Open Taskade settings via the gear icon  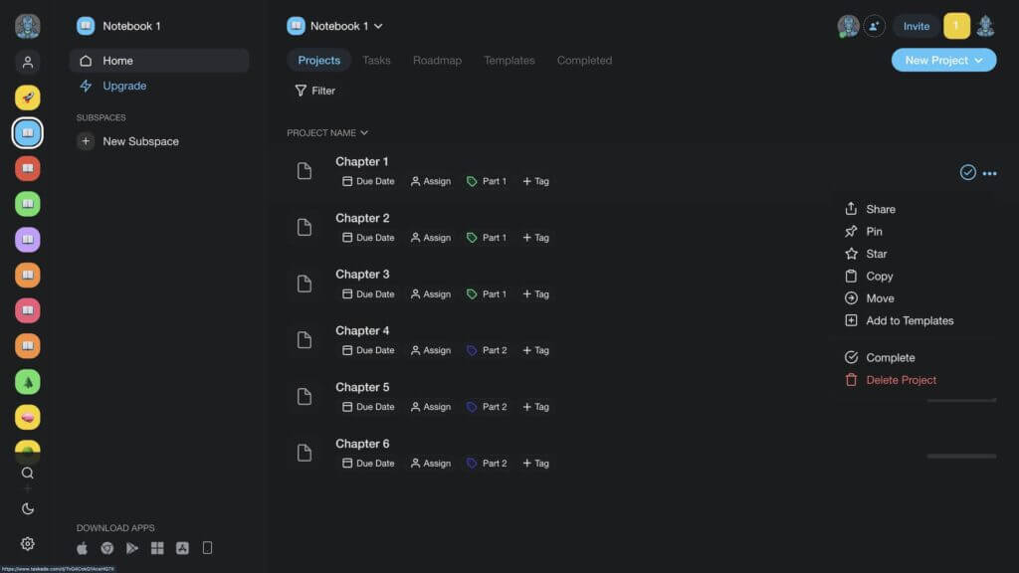27,544
